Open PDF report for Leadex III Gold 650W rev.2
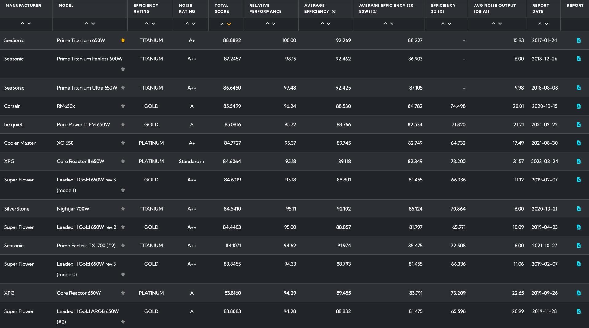 click(579, 227)
